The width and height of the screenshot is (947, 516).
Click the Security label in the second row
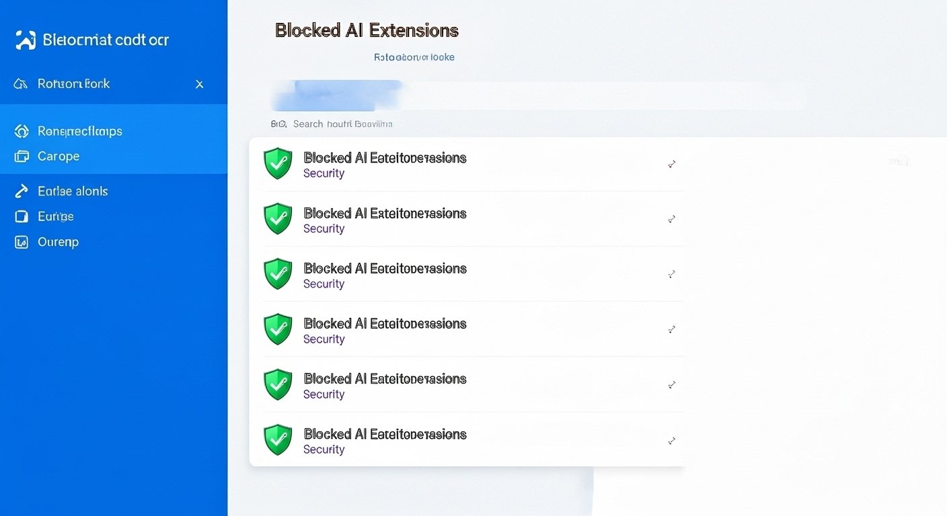324,229
